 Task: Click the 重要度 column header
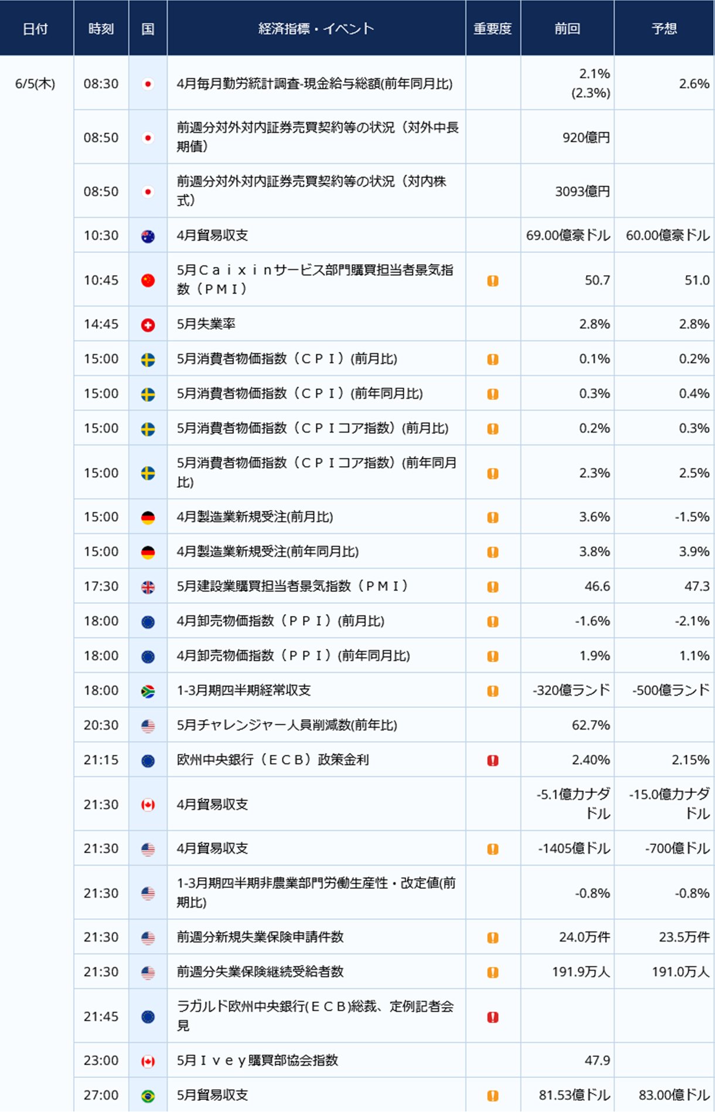[493, 29]
